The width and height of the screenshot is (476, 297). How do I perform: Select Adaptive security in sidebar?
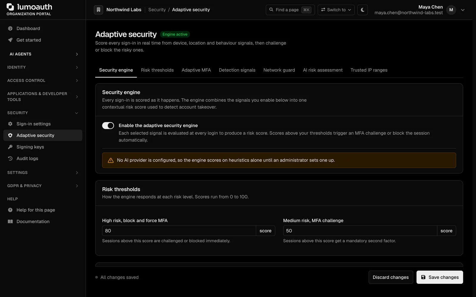pos(43,135)
